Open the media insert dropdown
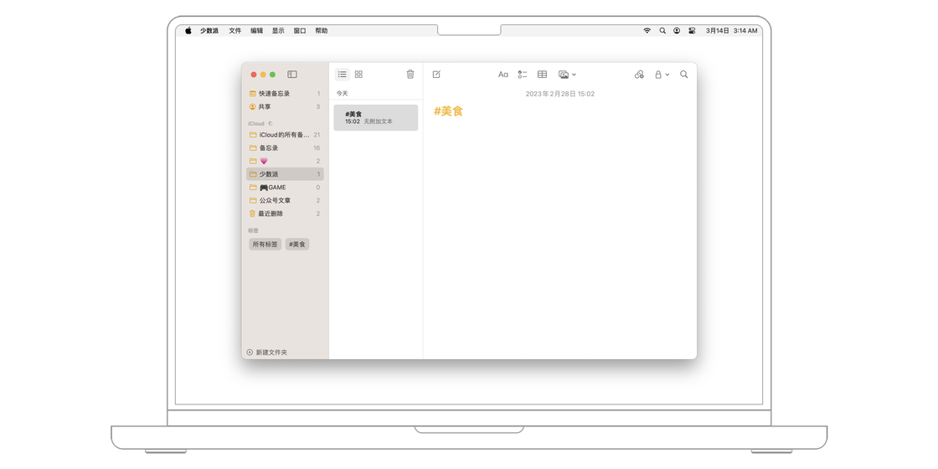The image size is (938, 469). click(567, 75)
